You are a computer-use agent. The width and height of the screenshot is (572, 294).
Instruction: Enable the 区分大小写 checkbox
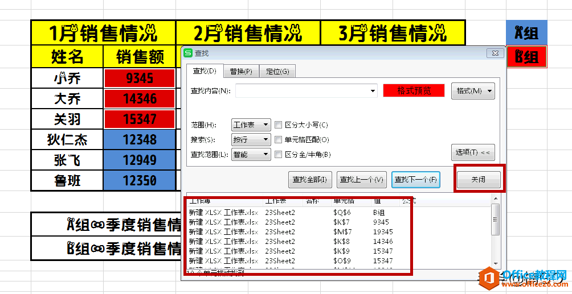tap(279, 125)
